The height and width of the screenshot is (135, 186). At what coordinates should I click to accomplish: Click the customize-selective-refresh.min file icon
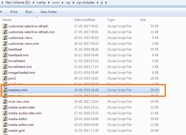click(5, 32)
